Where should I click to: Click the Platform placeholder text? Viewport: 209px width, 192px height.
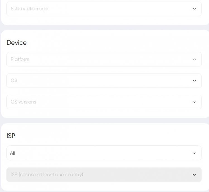pyautogui.click(x=20, y=59)
